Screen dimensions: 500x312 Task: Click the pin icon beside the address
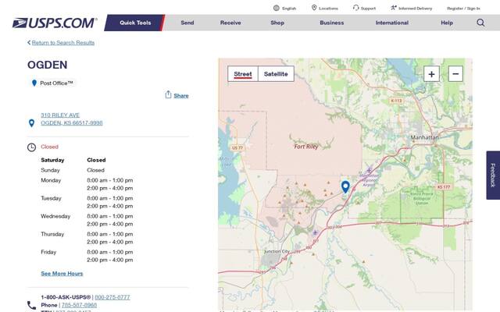pyautogui.click(x=31, y=123)
